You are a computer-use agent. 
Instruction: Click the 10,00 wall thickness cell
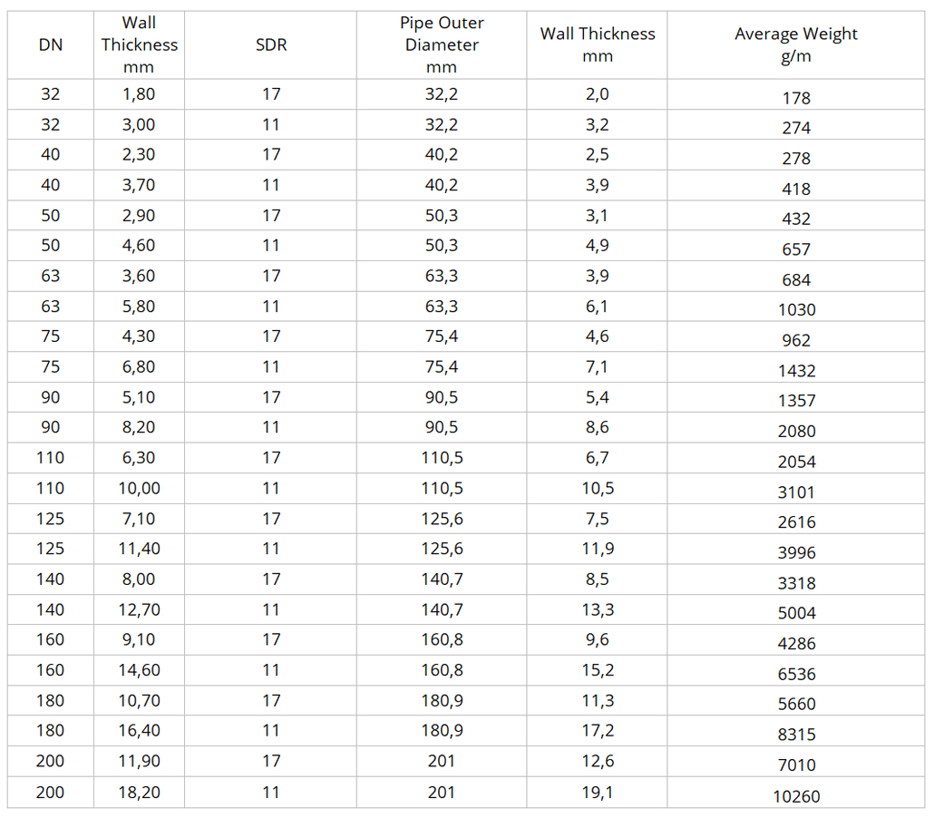(139, 489)
